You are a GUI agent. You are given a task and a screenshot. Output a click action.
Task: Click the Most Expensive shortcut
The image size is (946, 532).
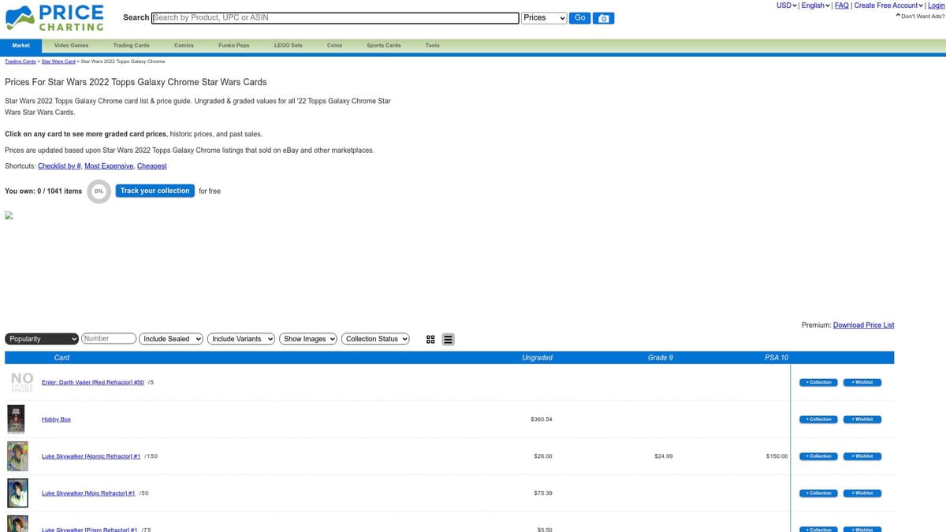109,166
